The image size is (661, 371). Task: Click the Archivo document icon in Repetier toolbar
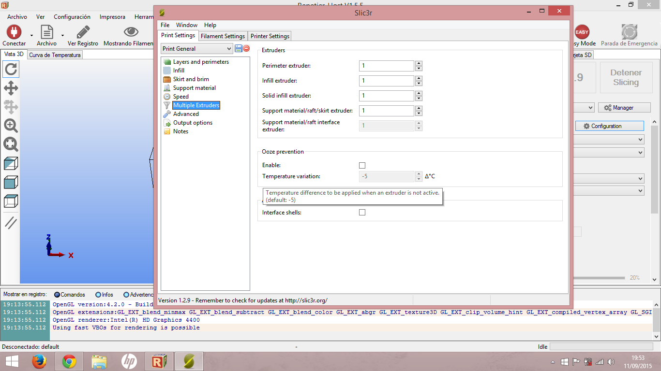coord(46,32)
